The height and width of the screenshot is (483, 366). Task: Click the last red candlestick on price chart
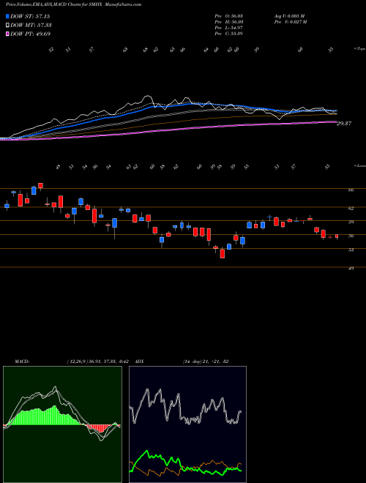coord(337,236)
